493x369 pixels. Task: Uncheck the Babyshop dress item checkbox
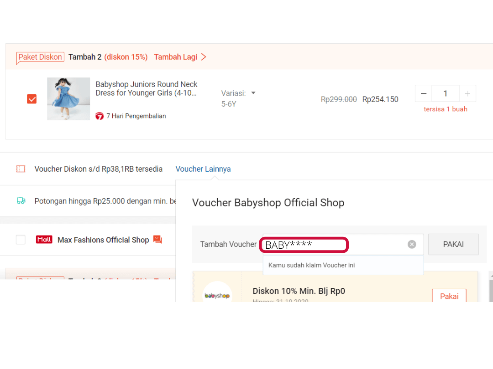click(32, 99)
